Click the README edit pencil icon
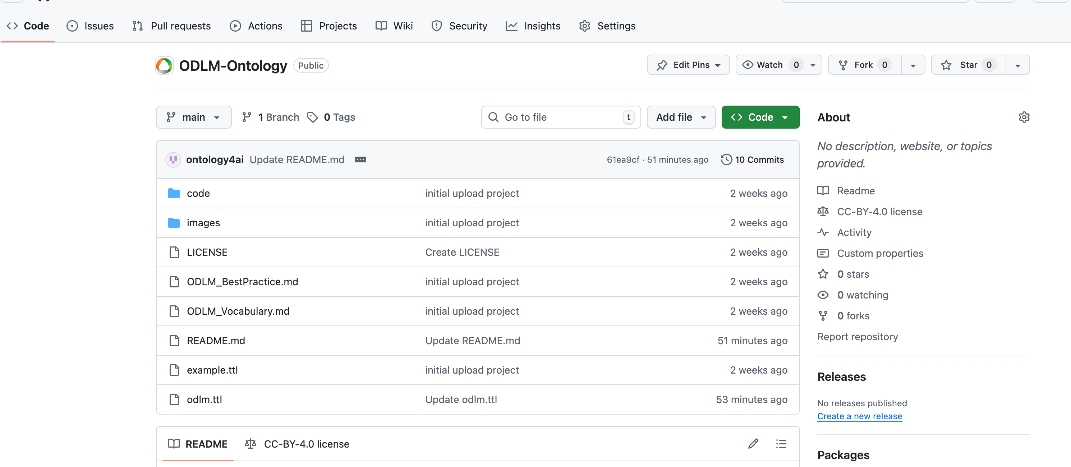This screenshot has width=1071, height=467. (x=753, y=444)
